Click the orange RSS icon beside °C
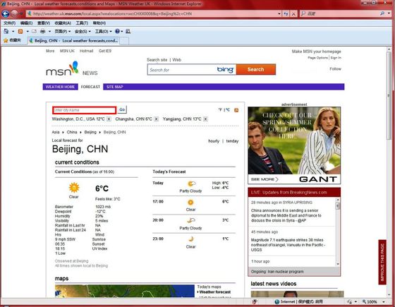Image resolution: width=395 pixels, height=307 pixels. pyautogui.click(x=236, y=110)
